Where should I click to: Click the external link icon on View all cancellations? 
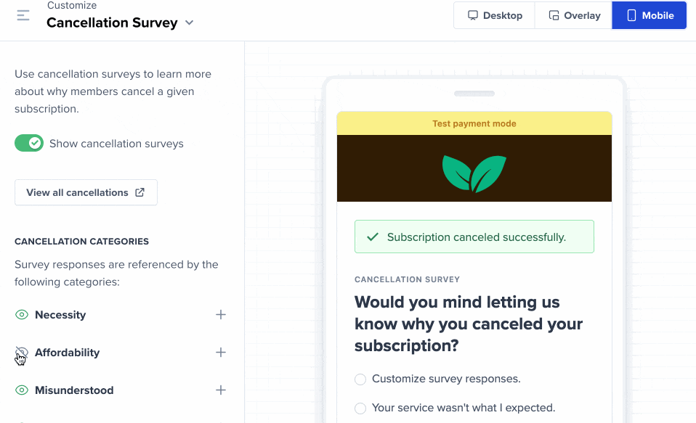[140, 193]
